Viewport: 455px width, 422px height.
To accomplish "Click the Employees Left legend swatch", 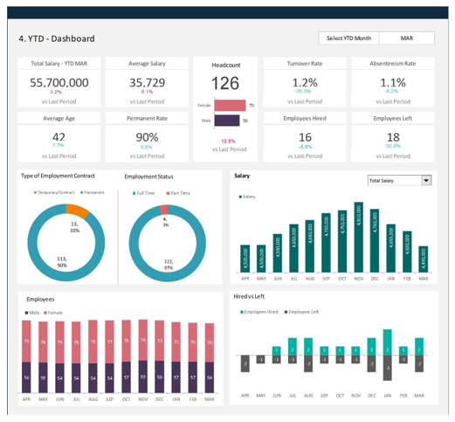I will coord(286,312).
